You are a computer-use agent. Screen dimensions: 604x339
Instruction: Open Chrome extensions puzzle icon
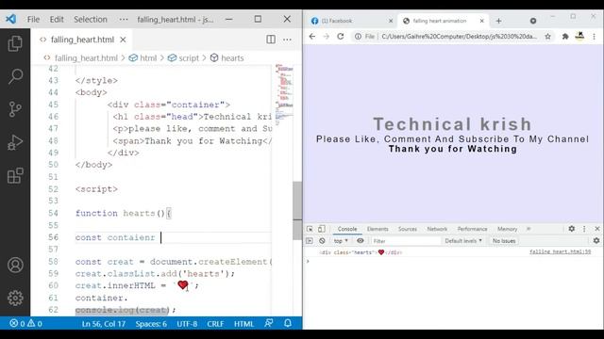click(565, 37)
